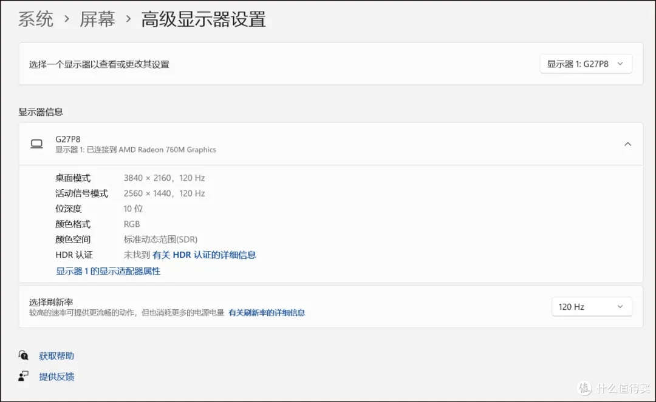Open 有关刷新率的详细信息 link

pyautogui.click(x=267, y=313)
